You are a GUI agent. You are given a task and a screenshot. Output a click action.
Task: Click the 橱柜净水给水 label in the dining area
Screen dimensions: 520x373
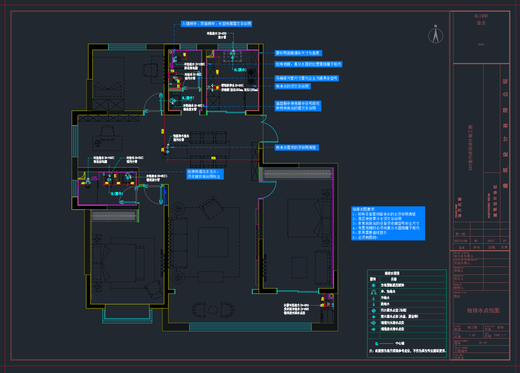point(181,136)
